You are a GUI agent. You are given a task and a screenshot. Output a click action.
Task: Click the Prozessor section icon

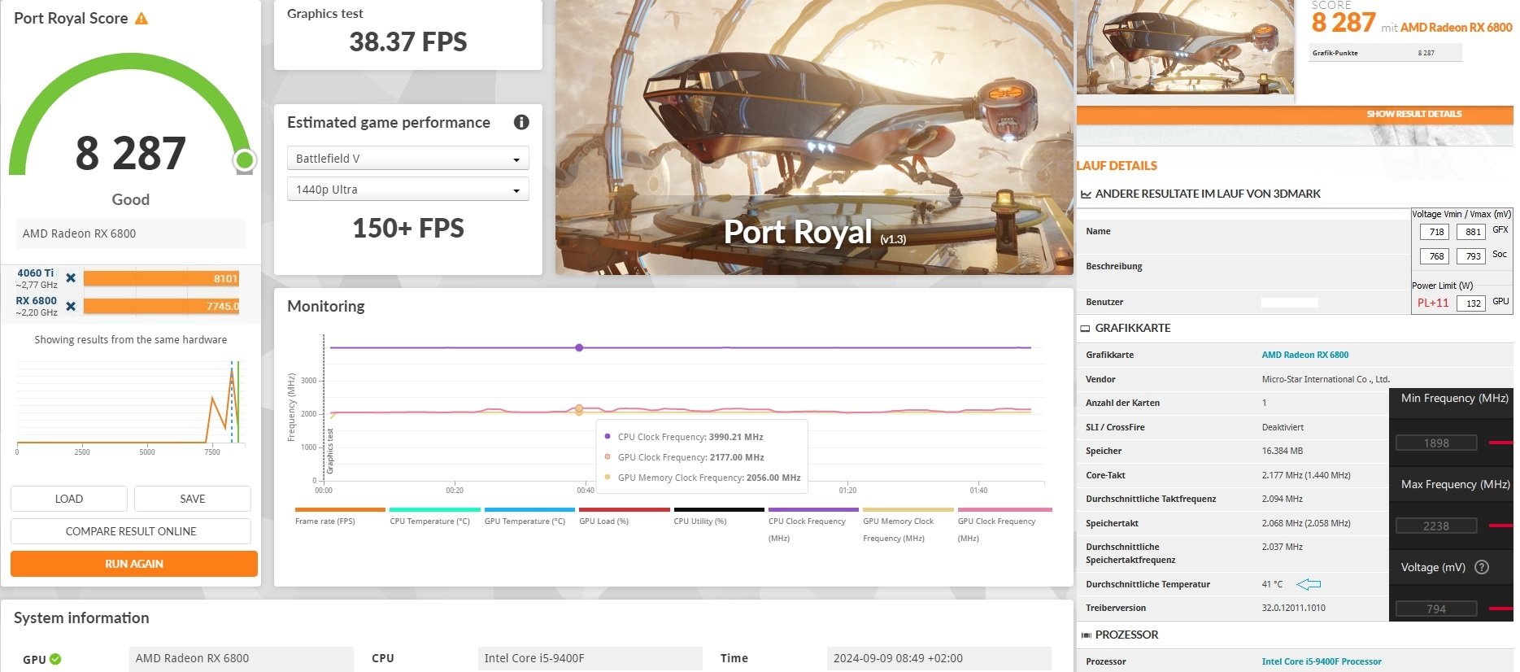1086,635
